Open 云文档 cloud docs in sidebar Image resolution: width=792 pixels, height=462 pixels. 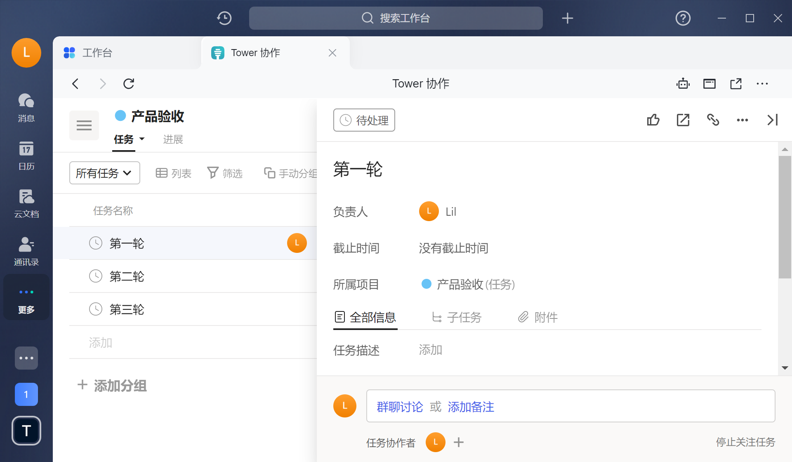26,203
